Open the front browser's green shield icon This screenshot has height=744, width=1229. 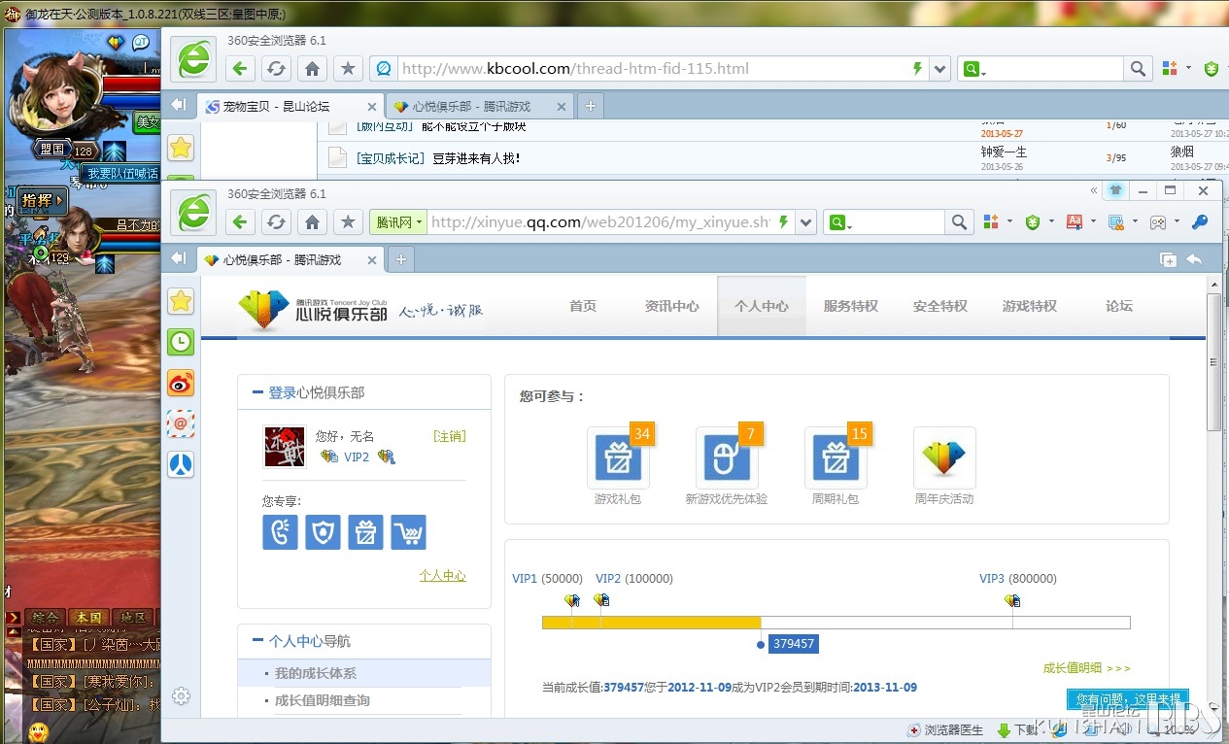pos(1032,222)
